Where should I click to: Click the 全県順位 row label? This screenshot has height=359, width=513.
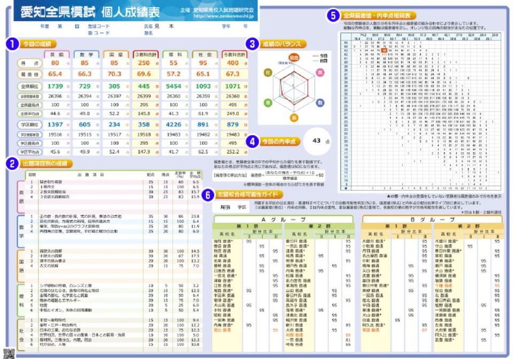(x=30, y=87)
